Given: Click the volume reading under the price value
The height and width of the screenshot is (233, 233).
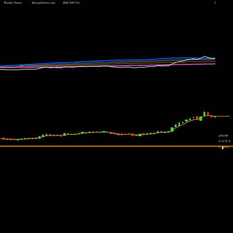Looking at the screenshot, I should tap(224, 141).
